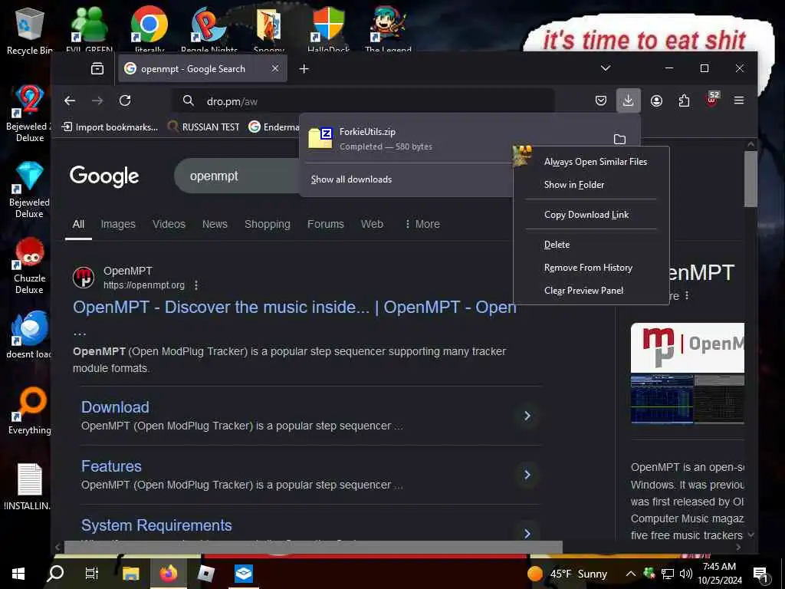Open the Firefox View button left of tabs
The height and width of the screenshot is (589, 785).
coord(97,68)
